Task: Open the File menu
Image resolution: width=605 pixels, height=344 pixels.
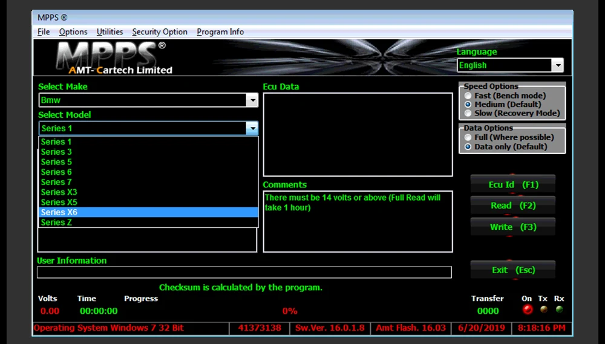Action: (x=44, y=31)
